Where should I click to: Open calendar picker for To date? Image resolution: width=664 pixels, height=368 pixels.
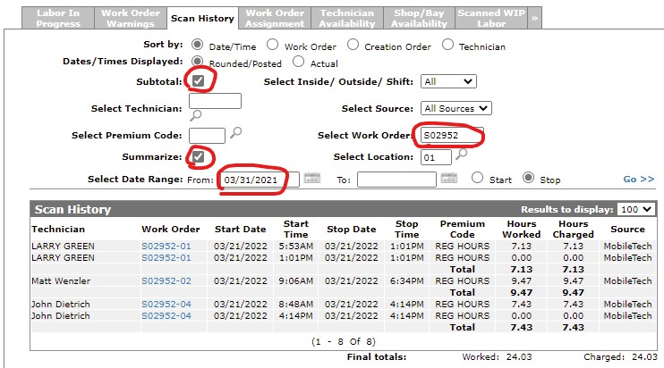tap(452, 179)
